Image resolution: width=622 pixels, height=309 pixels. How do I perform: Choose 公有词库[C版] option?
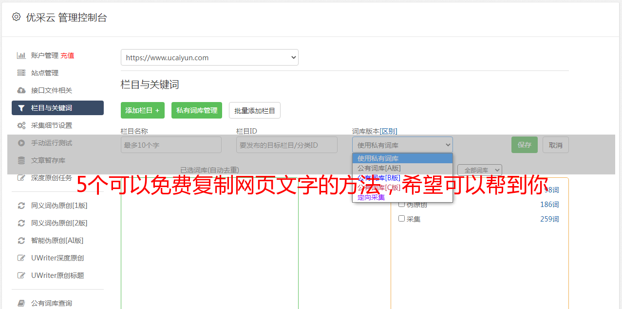[x=402, y=188]
